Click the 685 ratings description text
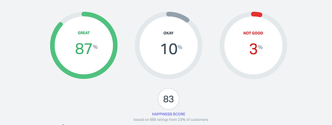 [x=171, y=120]
